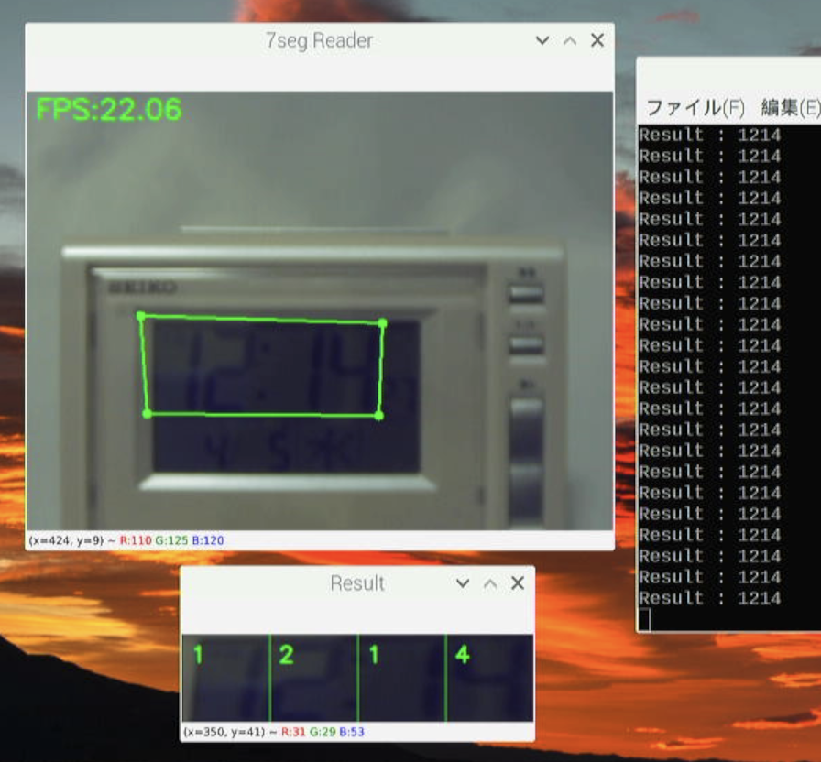Minimize the 7seg Reader window
This screenshot has width=821, height=762.
point(542,40)
